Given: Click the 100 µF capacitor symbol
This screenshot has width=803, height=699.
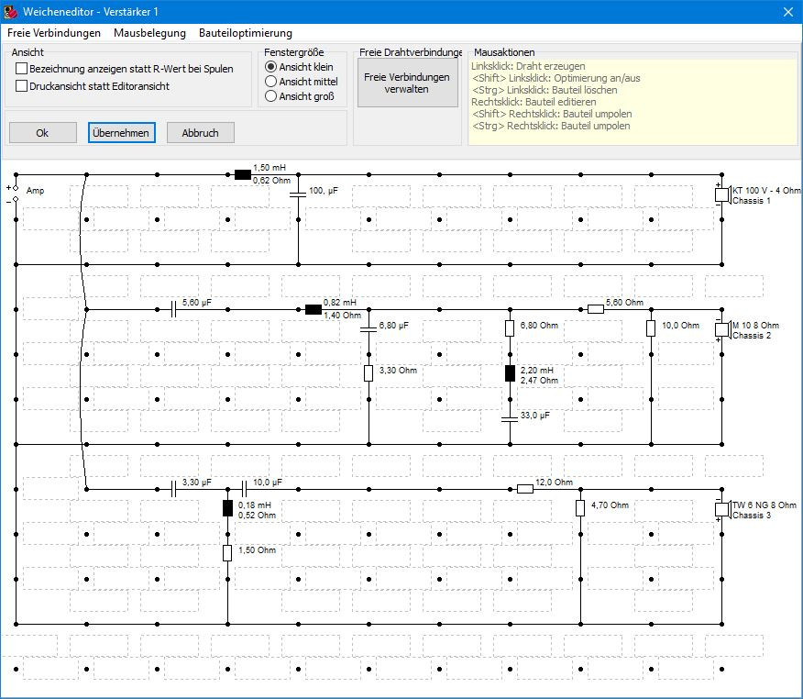Looking at the screenshot, I should pos(298,194).
